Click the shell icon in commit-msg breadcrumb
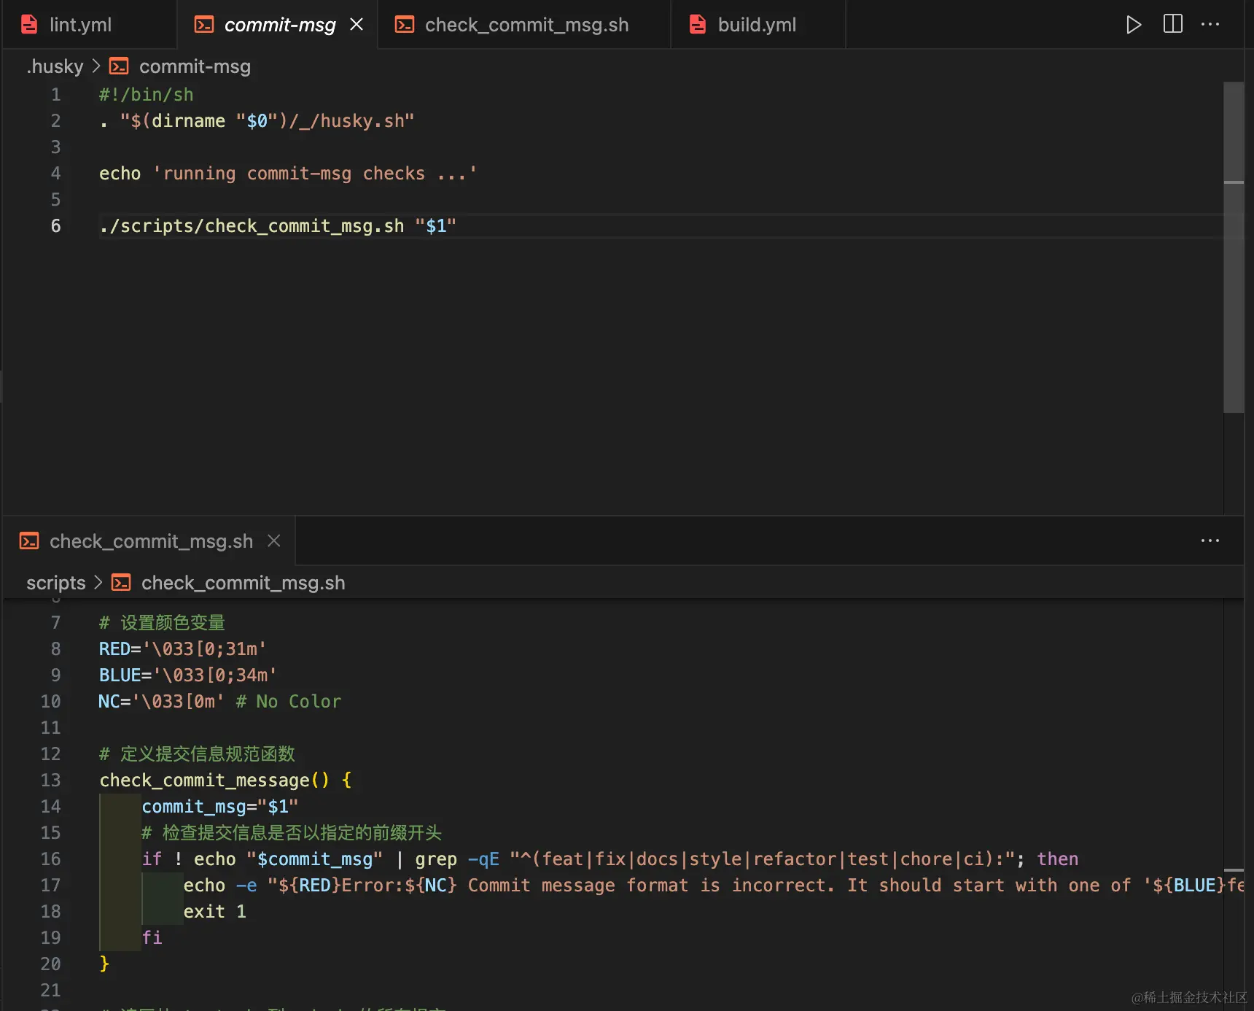The height and width of the screenshot is (1011, 1254). tap(119, 66)
